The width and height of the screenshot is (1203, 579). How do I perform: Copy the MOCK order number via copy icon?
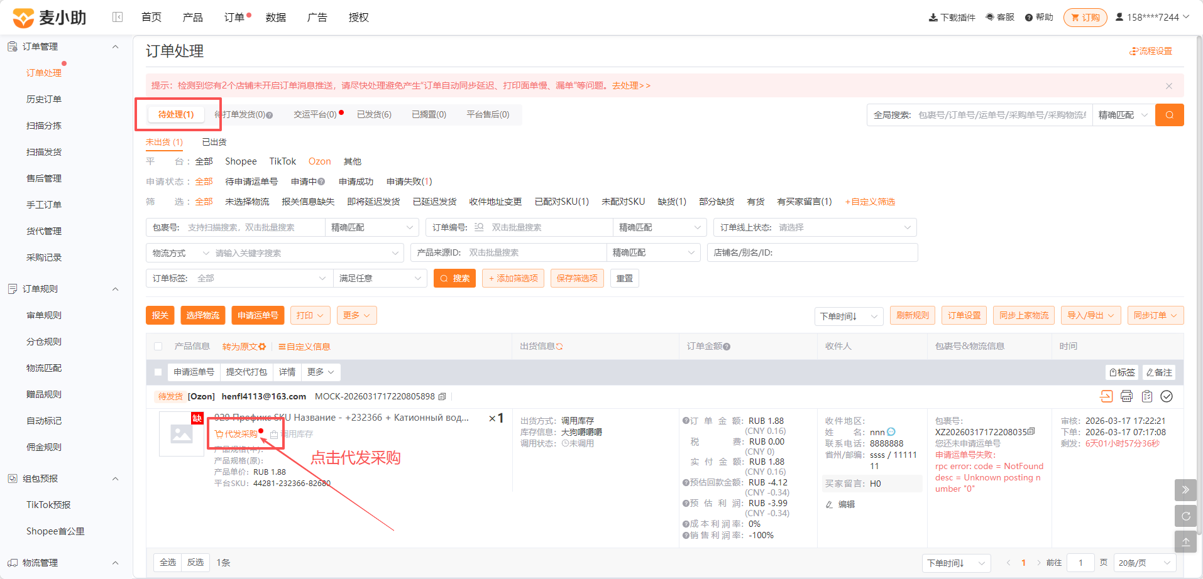[442, 397]
